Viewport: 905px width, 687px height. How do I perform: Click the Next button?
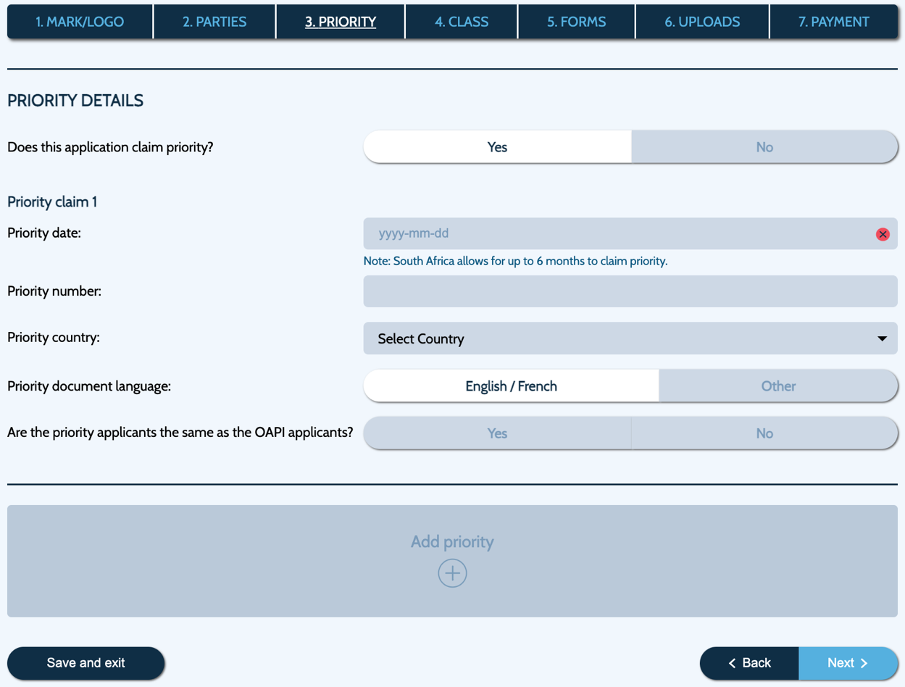(847, 663)
